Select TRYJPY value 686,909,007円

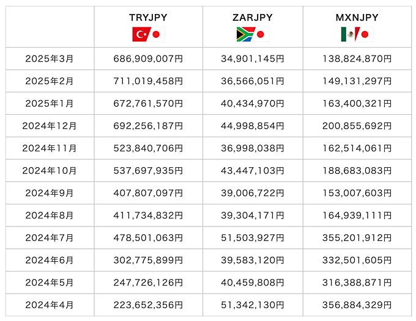pos(148,59)
